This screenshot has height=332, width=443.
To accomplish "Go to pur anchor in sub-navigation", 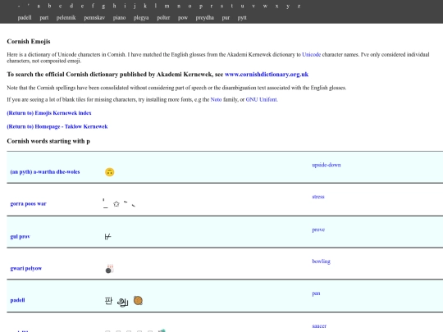I will point(226,18).
